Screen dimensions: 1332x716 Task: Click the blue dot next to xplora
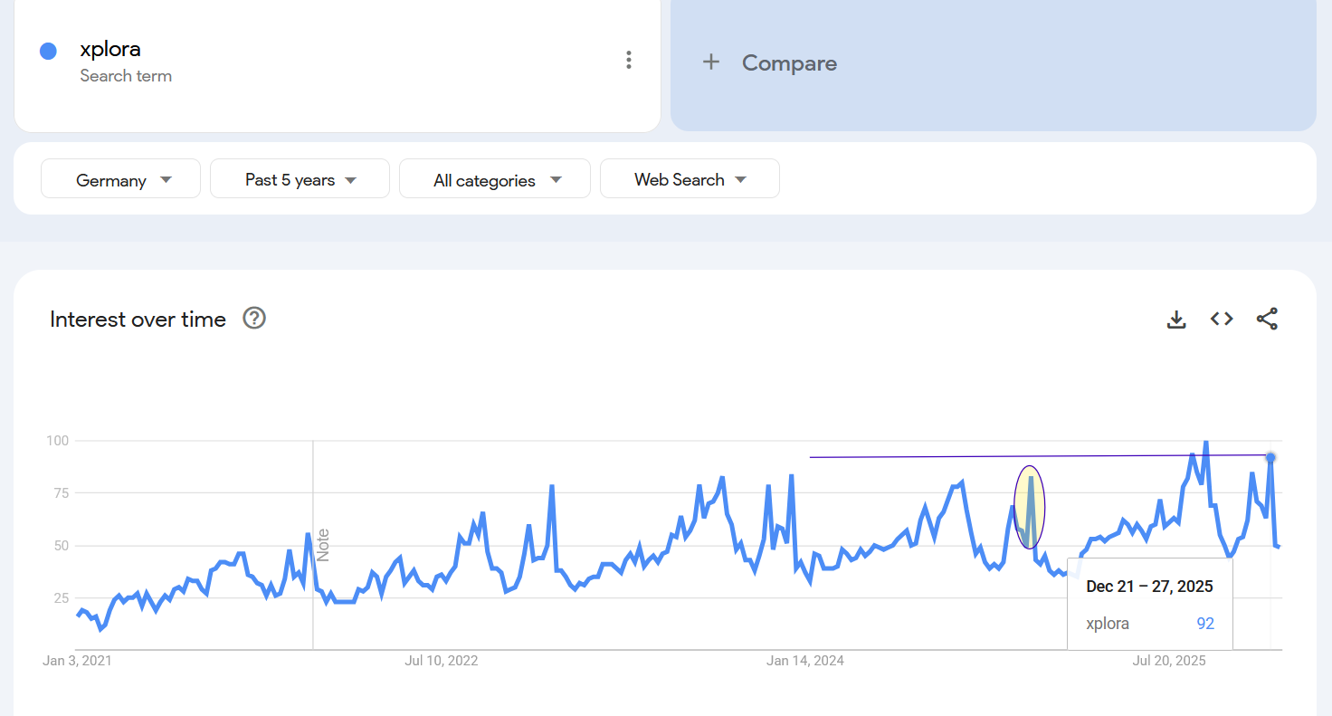click(49, 52)
